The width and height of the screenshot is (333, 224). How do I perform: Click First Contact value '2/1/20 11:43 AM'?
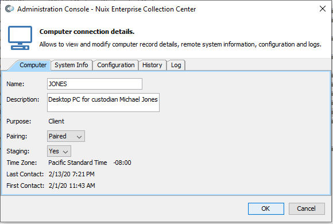click(x=72, y=186)
